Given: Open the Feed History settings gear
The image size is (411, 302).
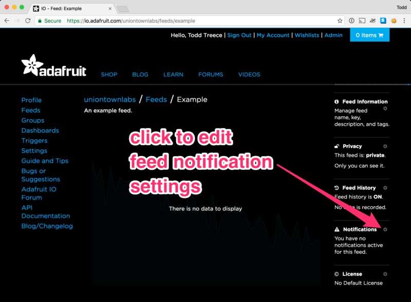Looking at the screenshot, I should (385, 188).
